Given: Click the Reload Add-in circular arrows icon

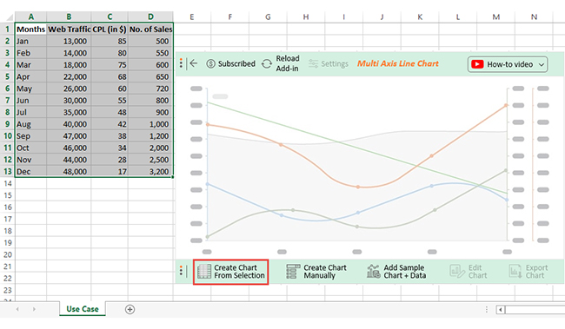Looking at the screenshot, I should point(267,63).
